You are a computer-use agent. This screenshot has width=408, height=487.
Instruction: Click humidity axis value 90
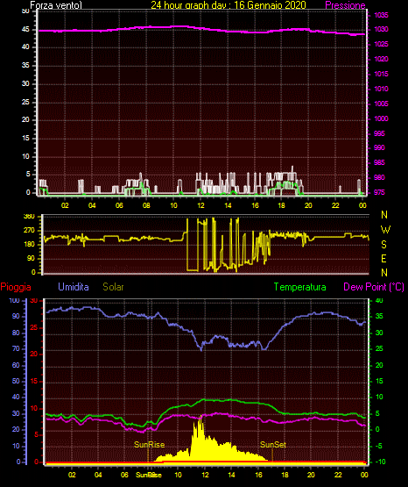coord(16,316)
